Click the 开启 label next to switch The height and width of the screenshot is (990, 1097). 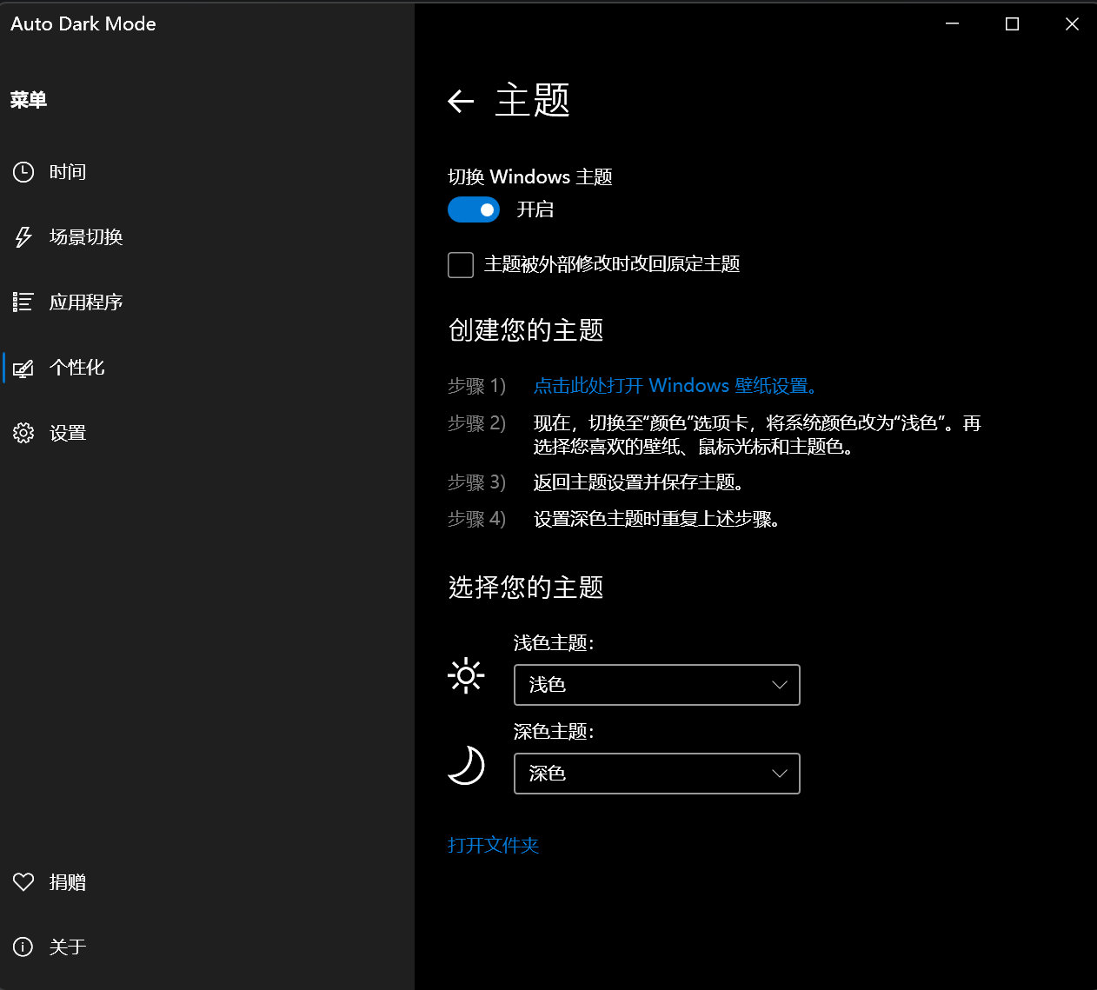[x=535, y=209]
